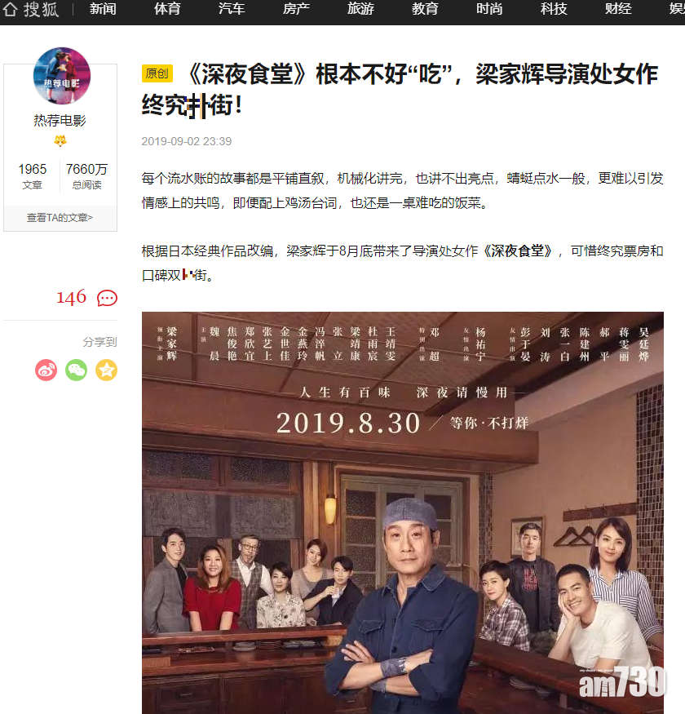Image resolution: width=685 pixels, height=714 pixels.
Task: Open comments speech bubble icon
Action: pyautogui.click(x=107, y=299)
